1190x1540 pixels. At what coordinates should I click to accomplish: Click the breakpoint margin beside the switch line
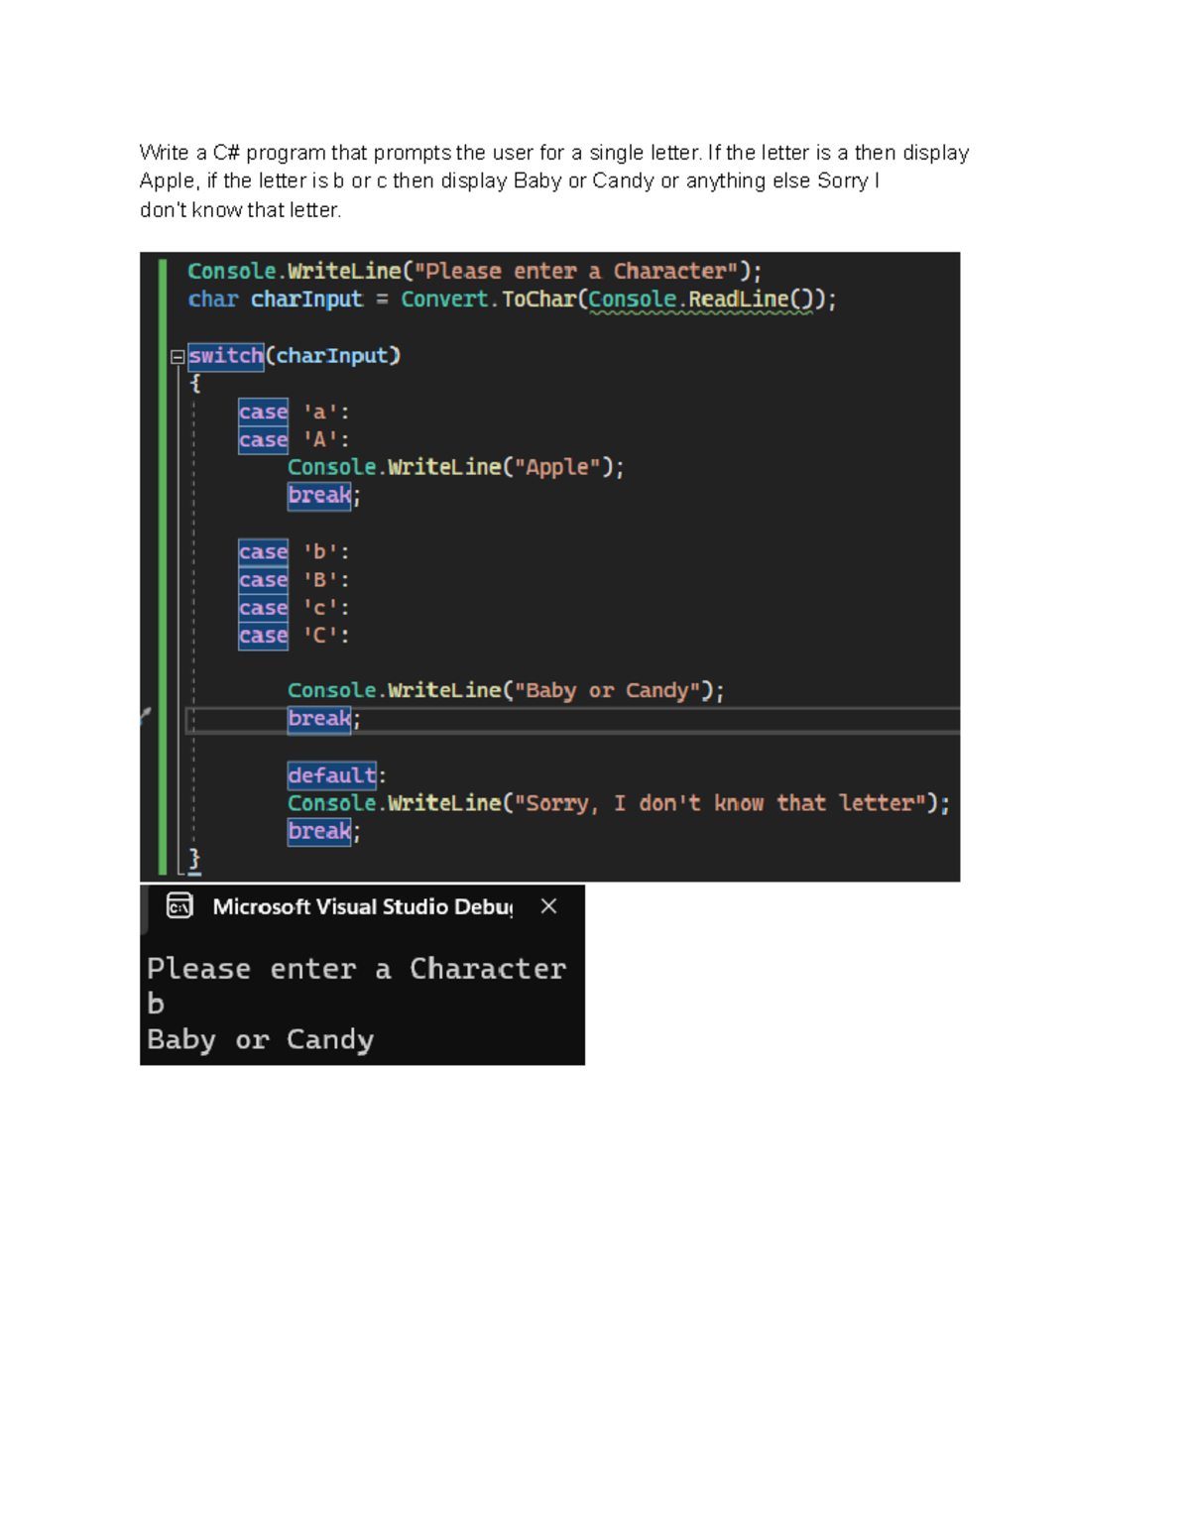pos(149,356)
